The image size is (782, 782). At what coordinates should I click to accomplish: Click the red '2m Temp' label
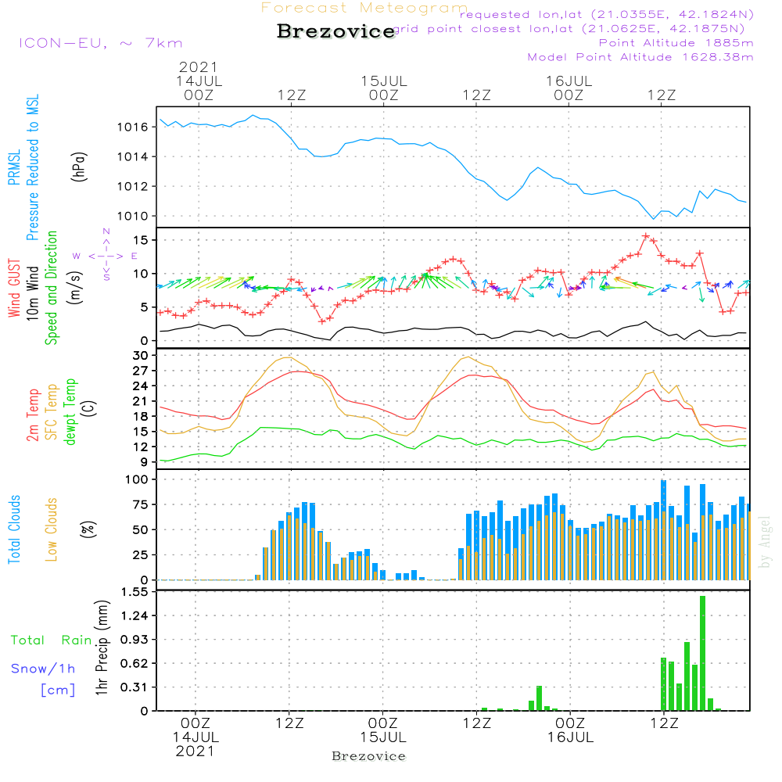click(32, 415)
